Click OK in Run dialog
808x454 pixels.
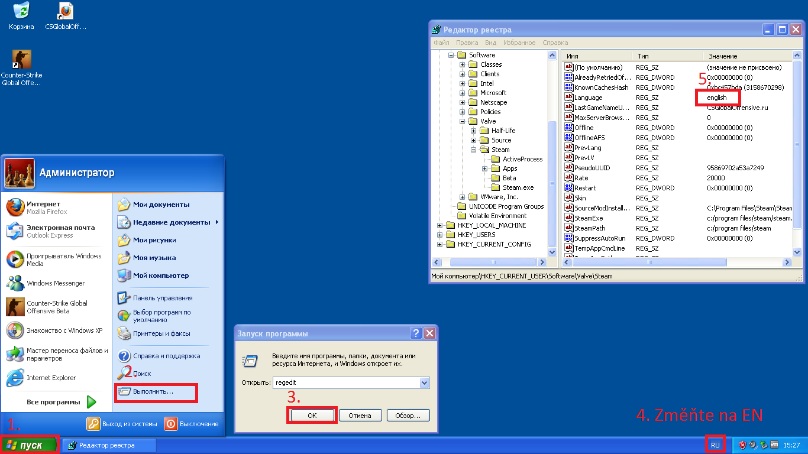click(x=312, y=416)
